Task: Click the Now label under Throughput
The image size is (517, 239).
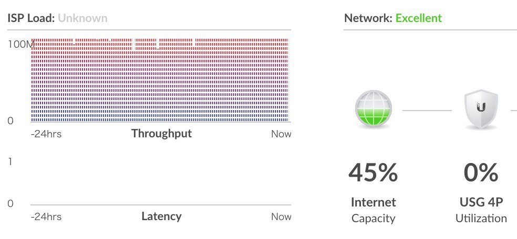Action: pyautogui.click(x=281, y=134)
